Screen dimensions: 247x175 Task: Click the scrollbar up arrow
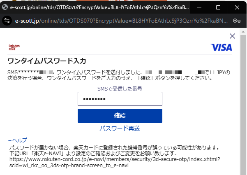click(243, 32)
